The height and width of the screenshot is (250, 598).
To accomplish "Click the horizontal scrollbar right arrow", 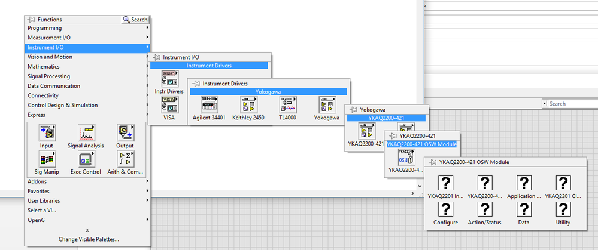I will 412,193.
